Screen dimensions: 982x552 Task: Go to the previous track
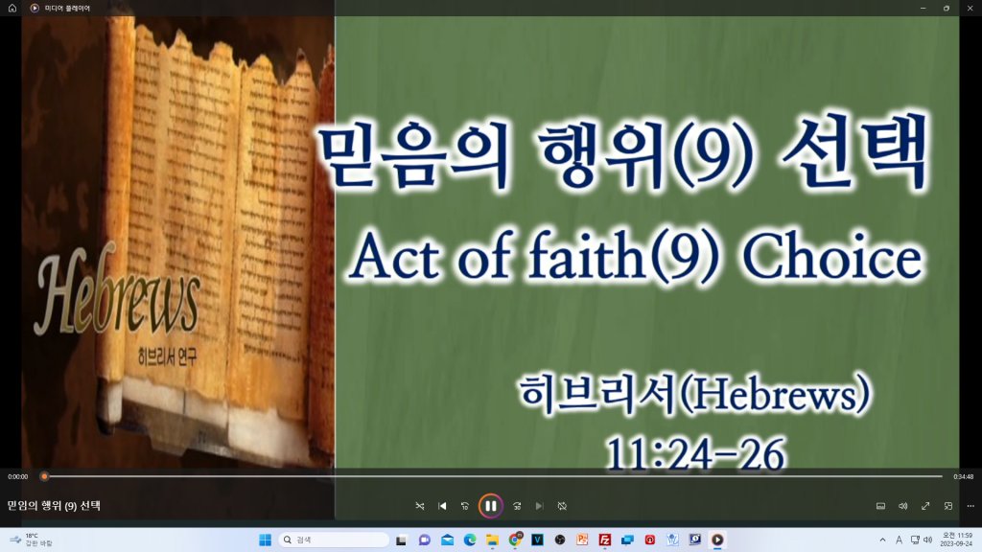click(x=442, y=505)
